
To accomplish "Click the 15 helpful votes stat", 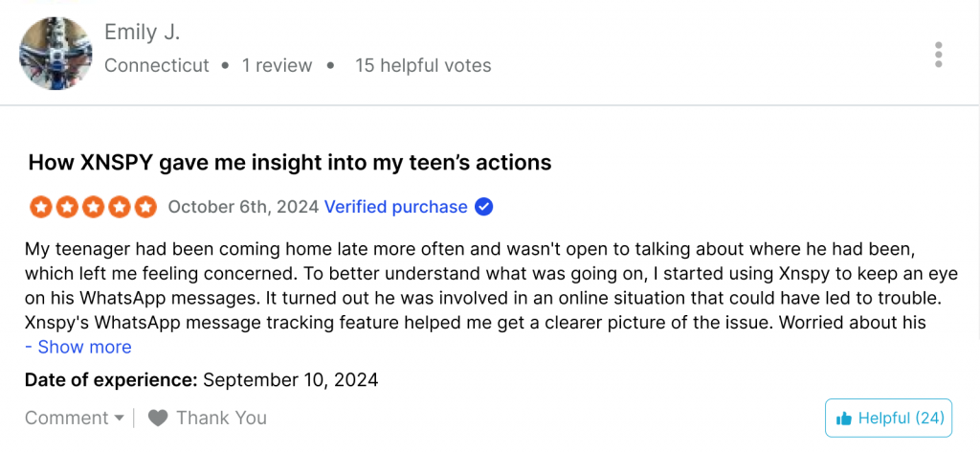I will 423,65.
